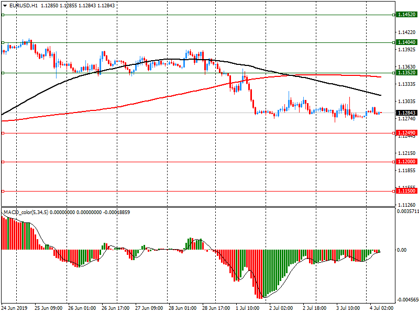
Task: Click the 1.14520 green price level label
Action: (406, 15)
